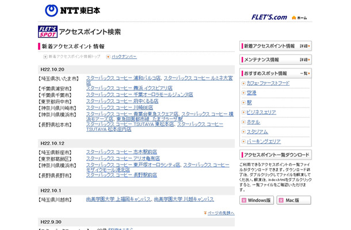Open the カフェ・ファーストフード category
Screen dimensions: 351x230
click(x=268, y=83)
